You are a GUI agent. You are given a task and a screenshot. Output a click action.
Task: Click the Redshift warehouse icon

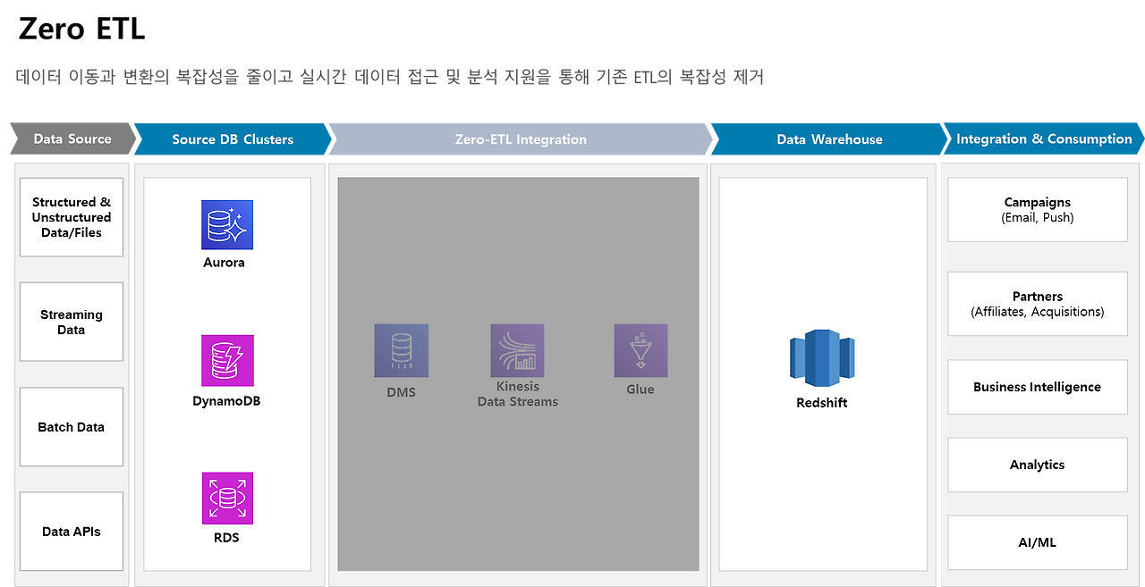822,358
